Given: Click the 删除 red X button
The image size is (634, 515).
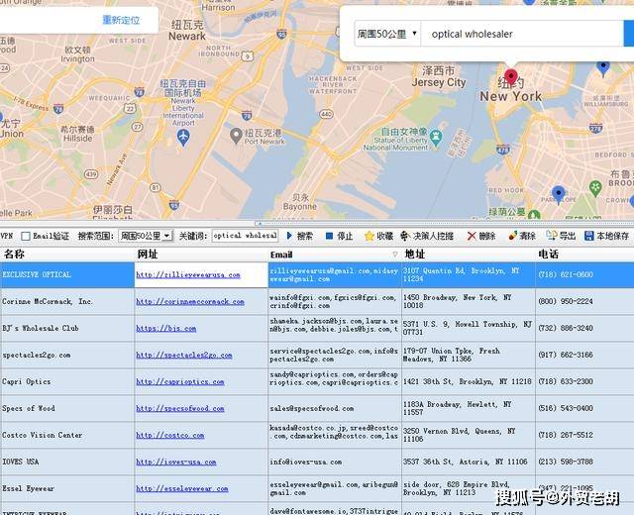Looking at the screenshot, I should (x=481, y=236).
